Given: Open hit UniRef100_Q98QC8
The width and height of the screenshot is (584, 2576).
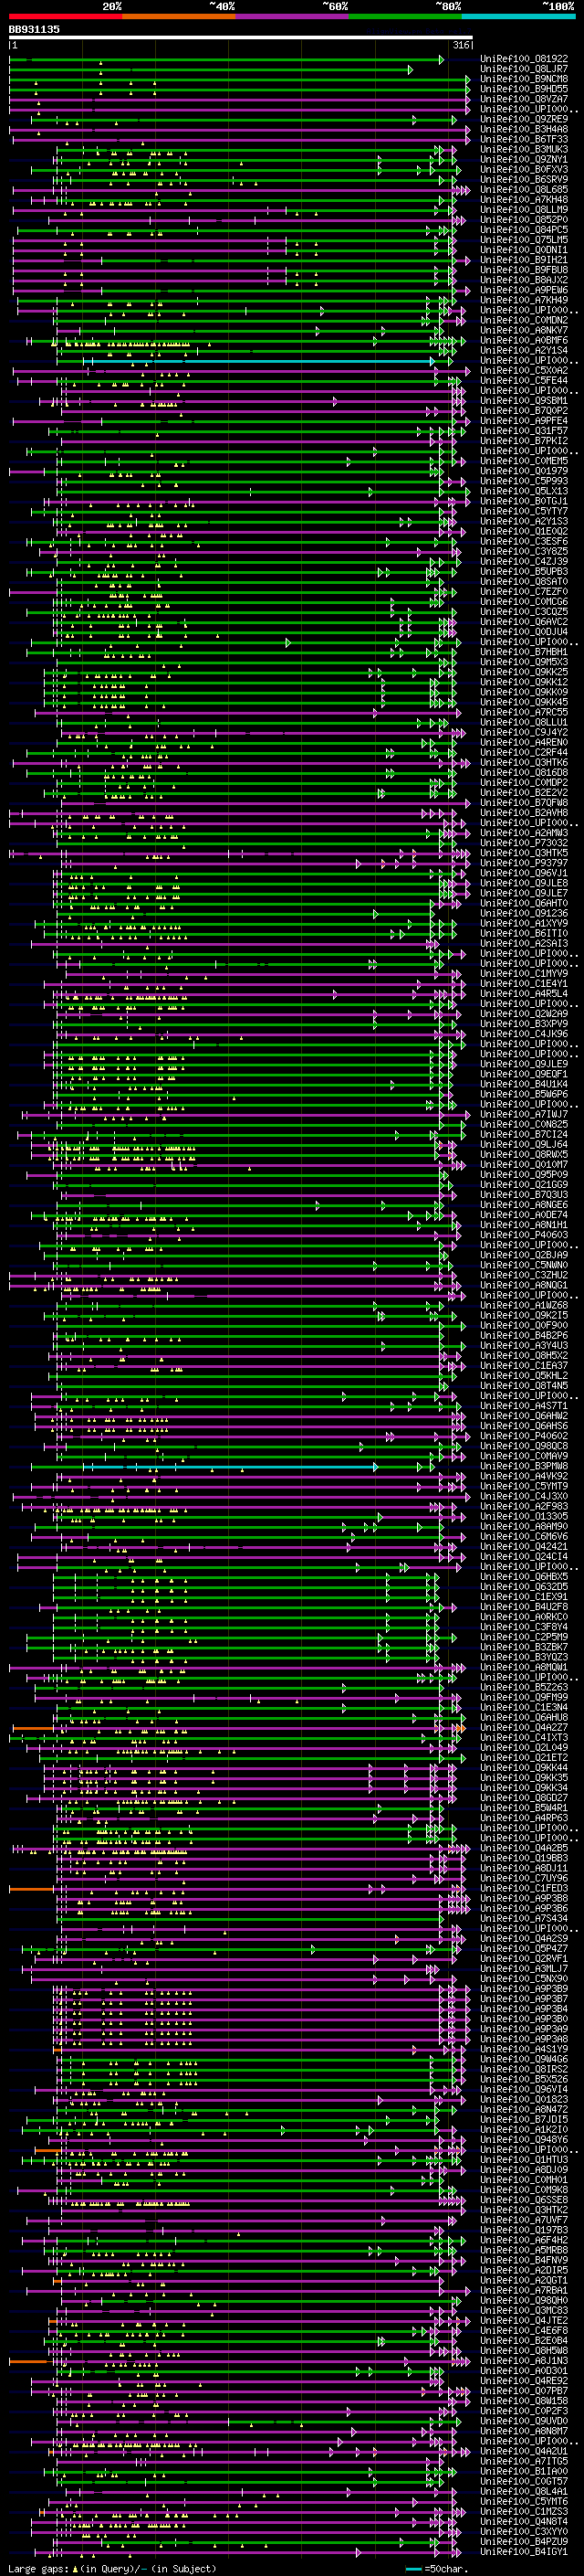Looking at the screenshot, I should coord(524,1446).
